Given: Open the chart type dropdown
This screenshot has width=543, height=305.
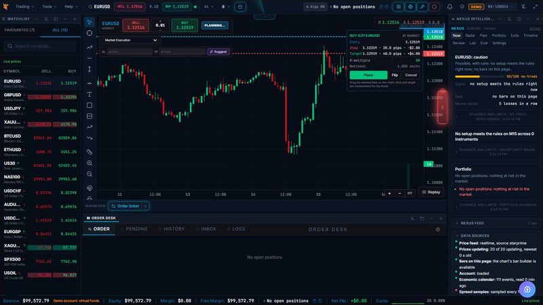Looking at the screenshot, I should (225, 7).
